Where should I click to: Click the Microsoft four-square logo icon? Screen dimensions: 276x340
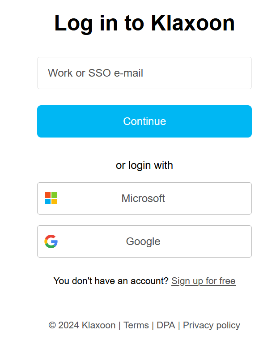(51, 198)
